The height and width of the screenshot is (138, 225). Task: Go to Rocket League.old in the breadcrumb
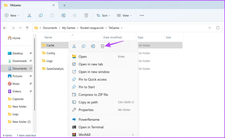(92, 28)
